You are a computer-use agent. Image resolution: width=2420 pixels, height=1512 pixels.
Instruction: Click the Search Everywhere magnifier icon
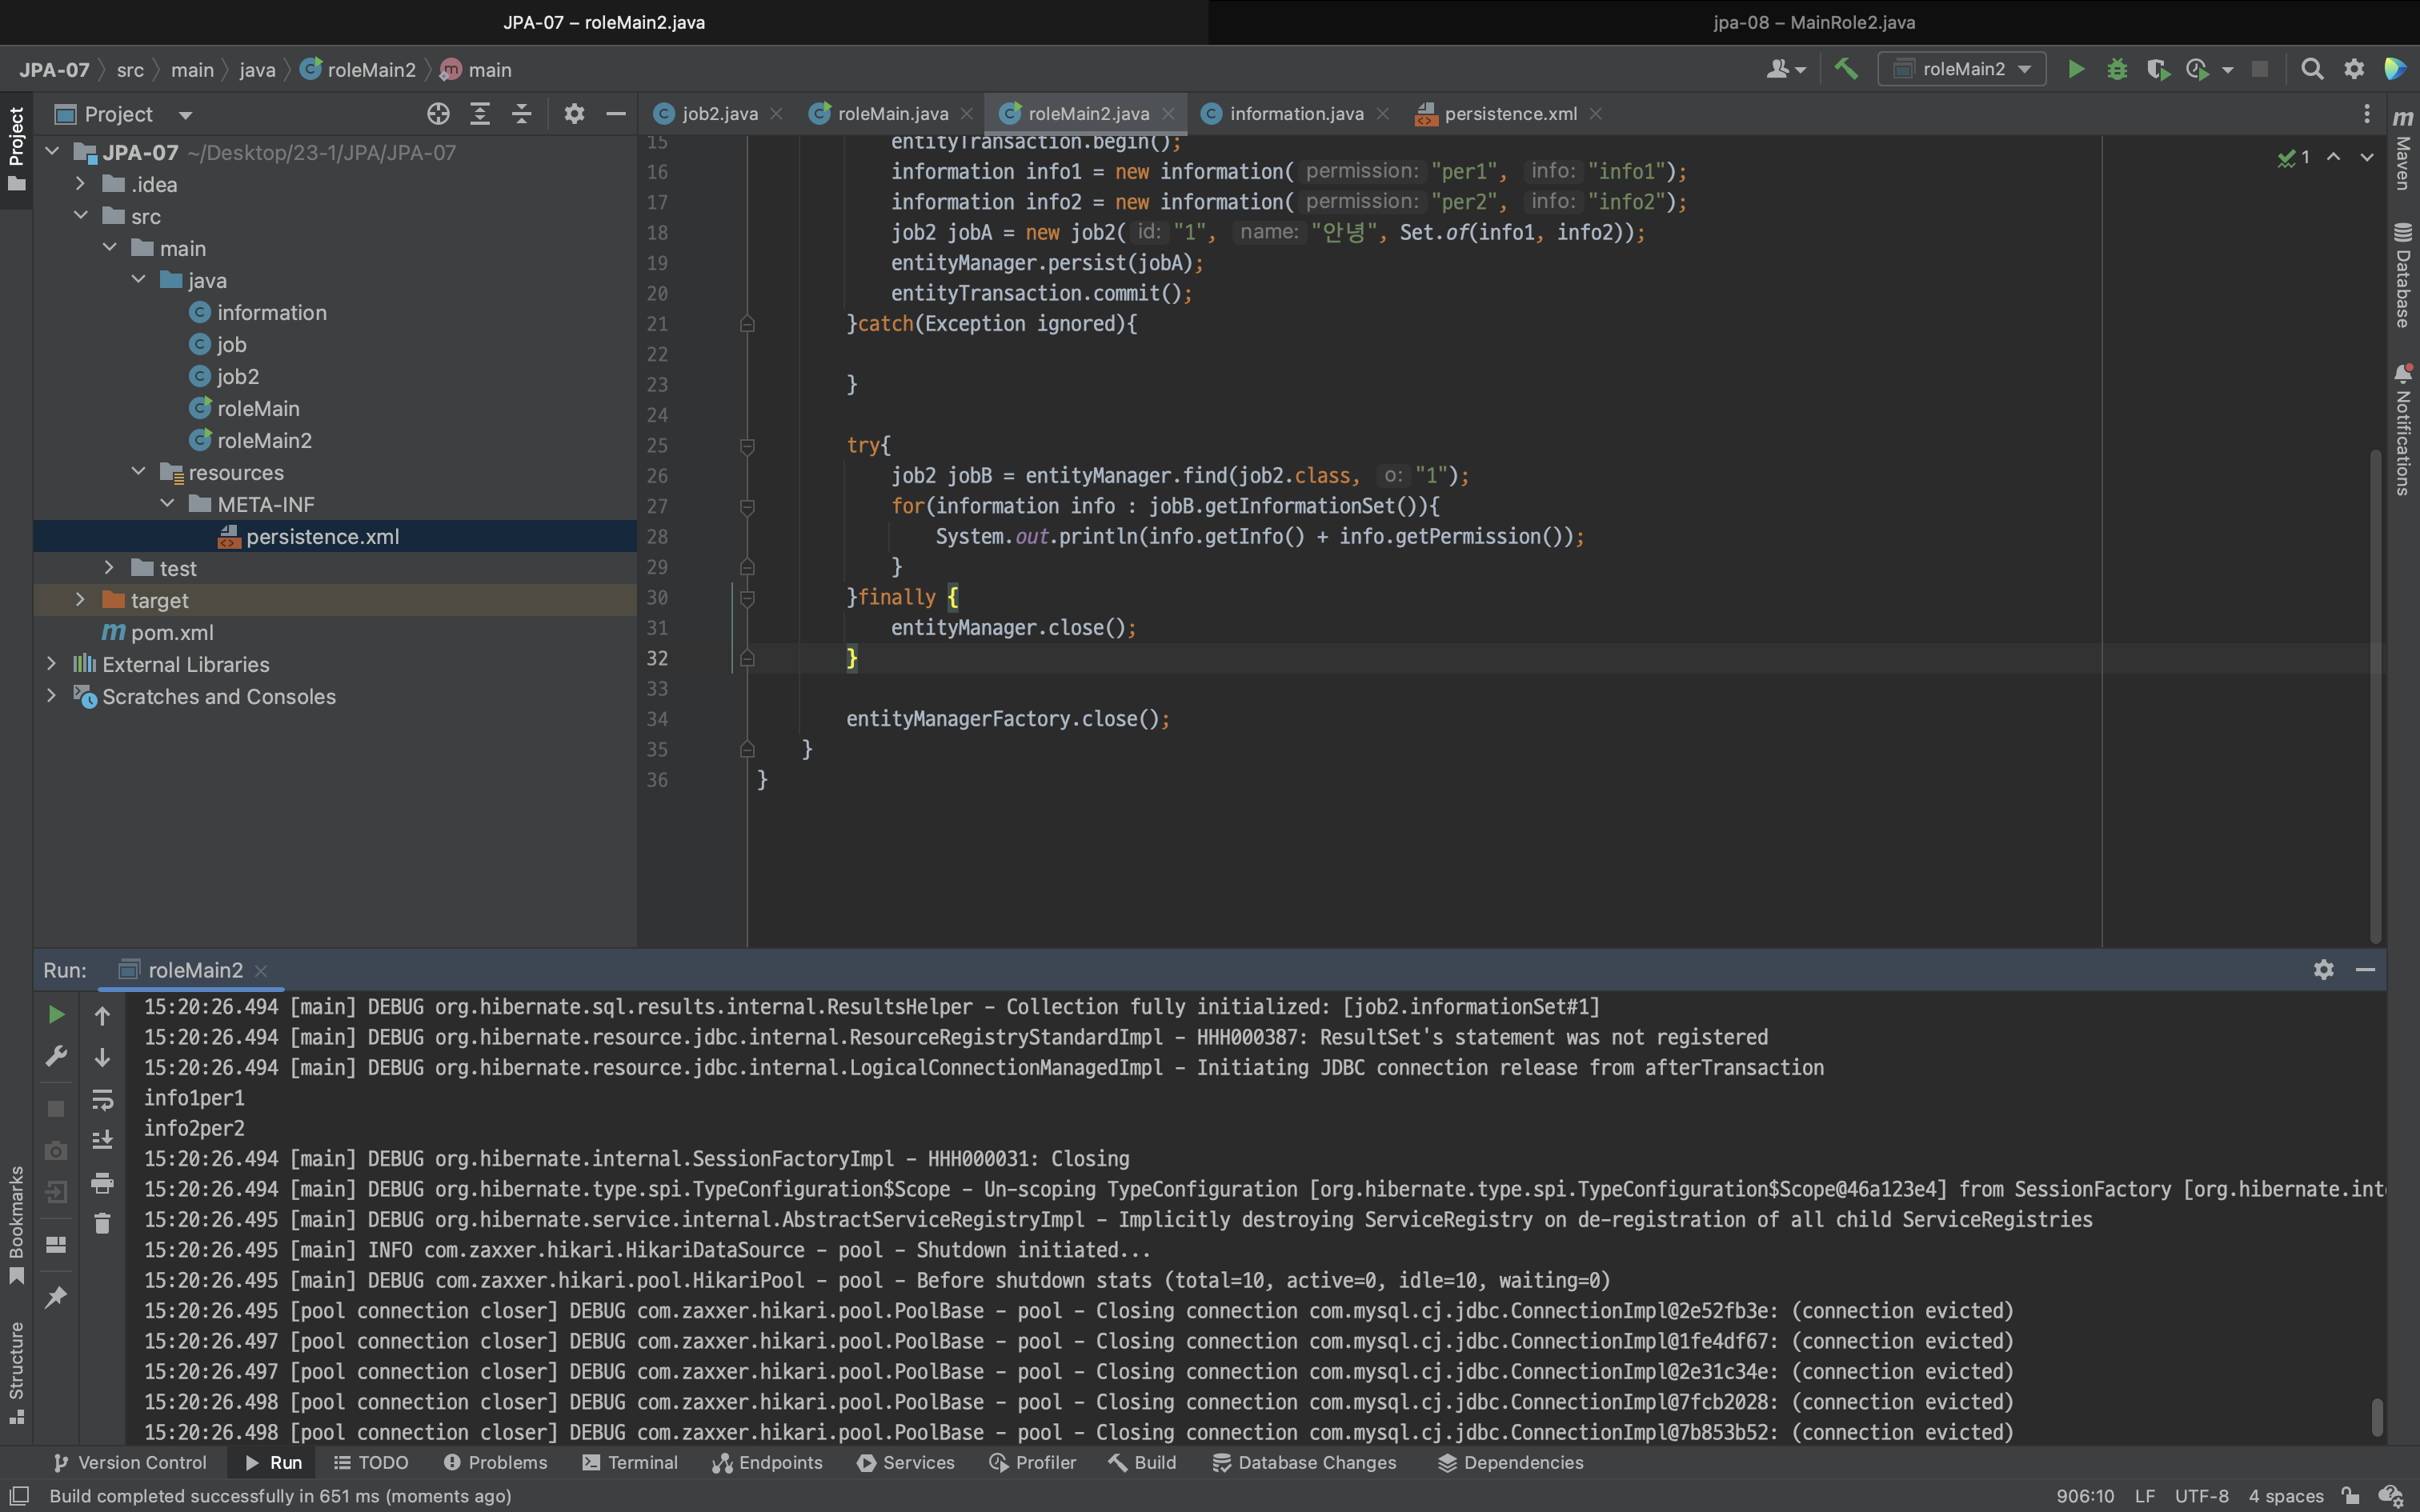(x=2312, y=69)
